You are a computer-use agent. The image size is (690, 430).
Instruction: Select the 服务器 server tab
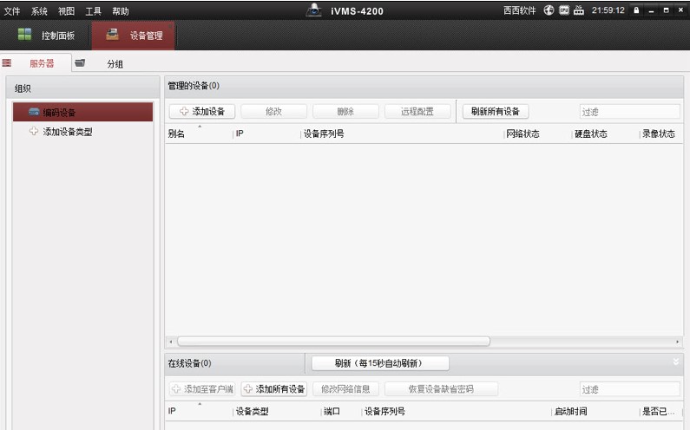[x=41, y=63]
